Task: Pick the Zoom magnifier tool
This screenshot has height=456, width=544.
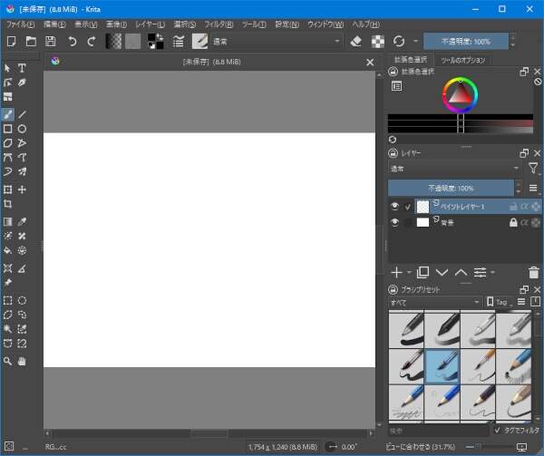Action: point(8,361)
